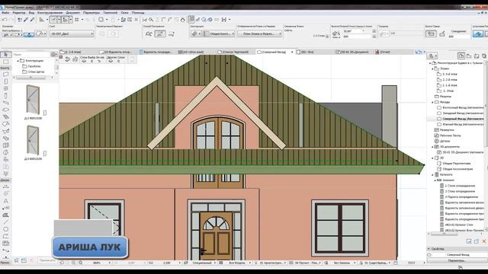Image resolution: width=488 pixels, height=274 pixels.
Task: Toggle guide lines button in the toolbar
Action: click(x=53, y=20)
